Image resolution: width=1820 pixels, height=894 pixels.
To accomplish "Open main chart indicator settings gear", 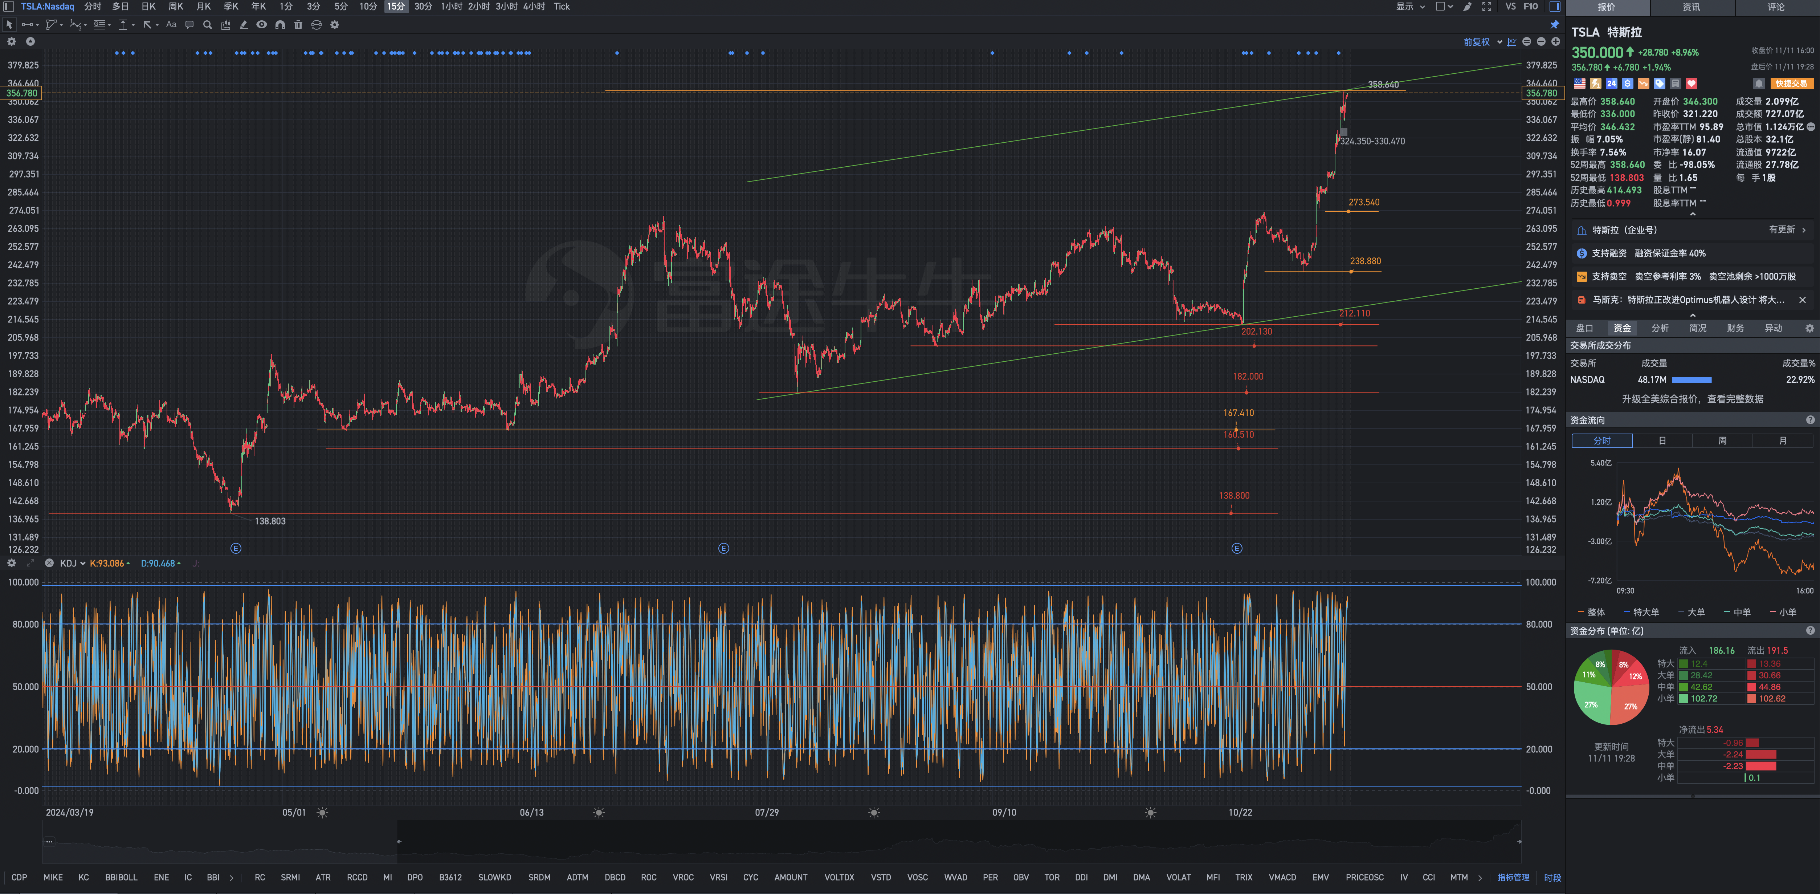I will coord(11,42).
